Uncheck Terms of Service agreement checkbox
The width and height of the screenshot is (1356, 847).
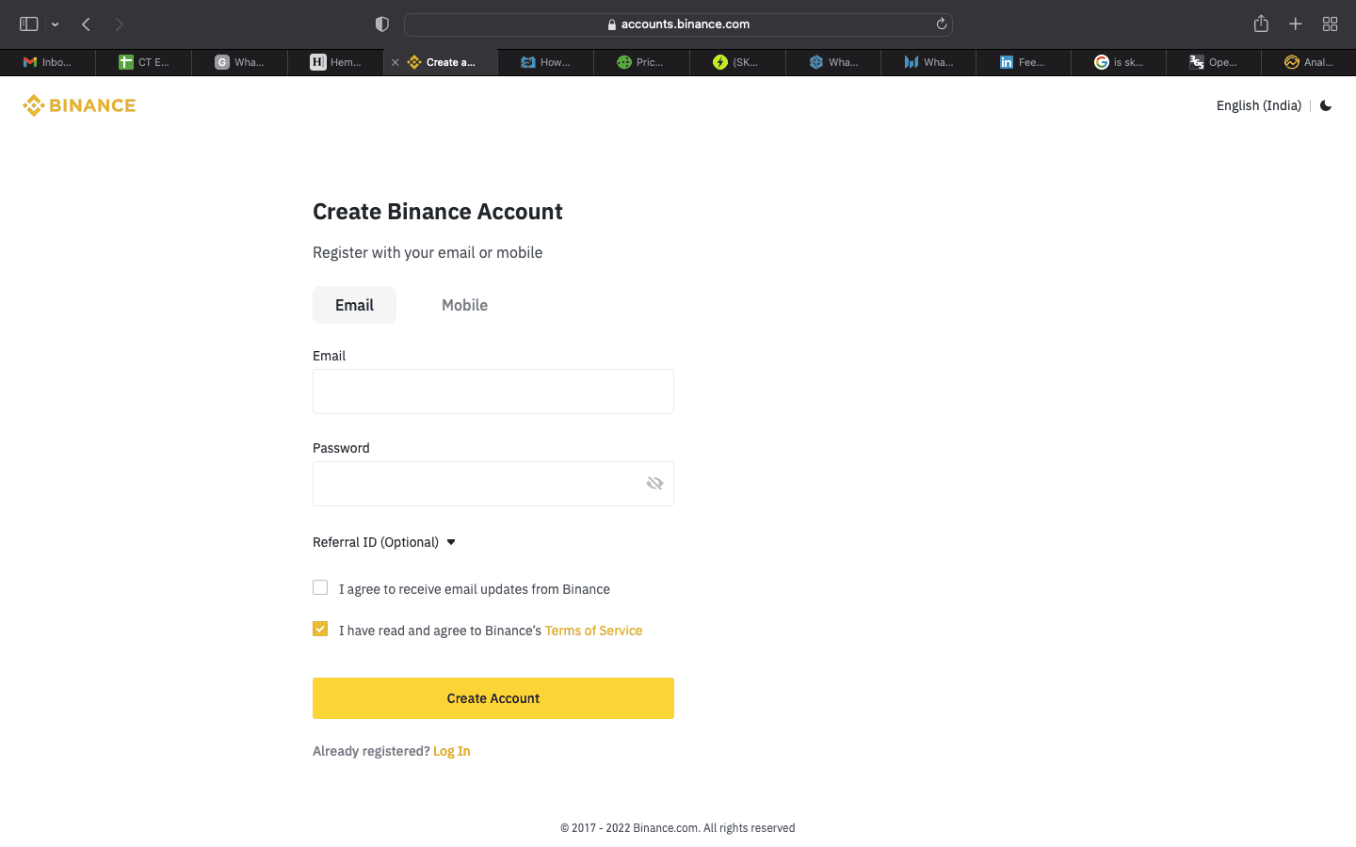320,629
